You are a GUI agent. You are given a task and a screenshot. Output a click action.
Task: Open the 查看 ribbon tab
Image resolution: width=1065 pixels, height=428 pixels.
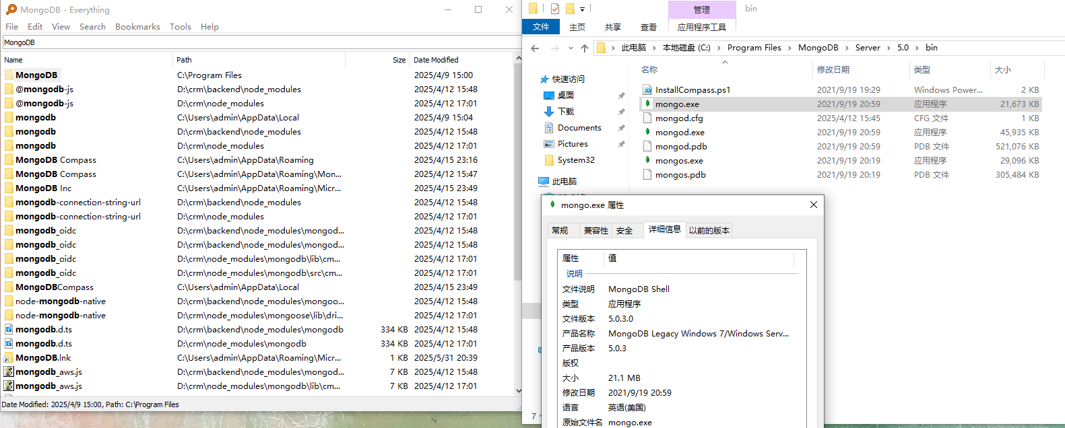pos(649,27)
